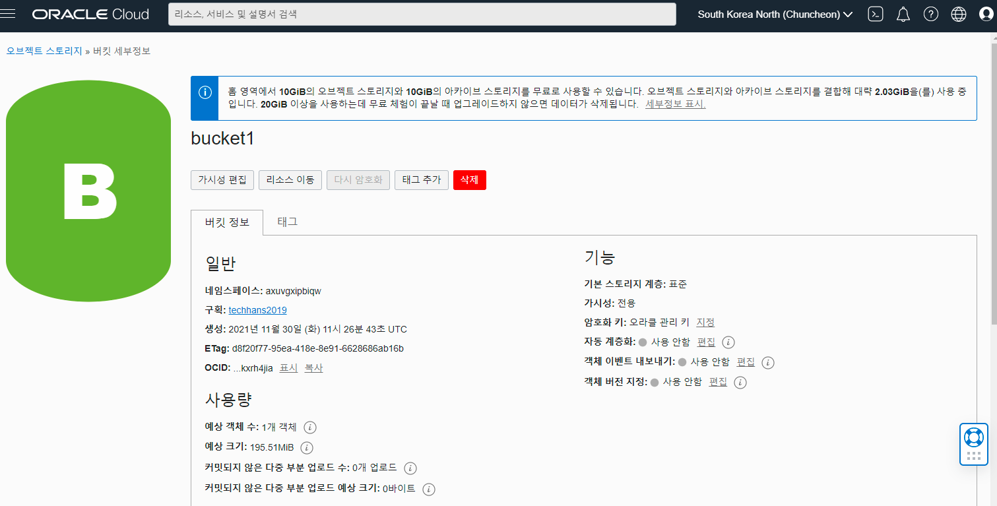
Task: Open the 세부정보 표시 link in banner
Action: click(x=676, y=104)
